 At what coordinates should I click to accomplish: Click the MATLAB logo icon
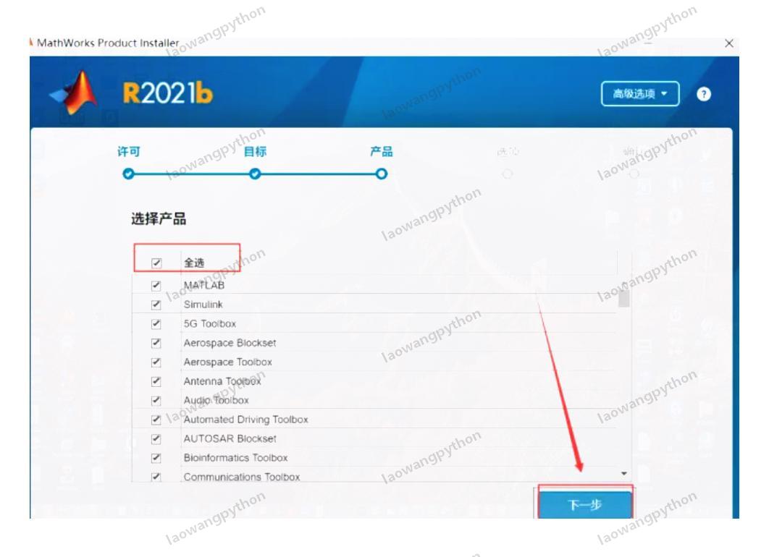(x=74, y=93)
